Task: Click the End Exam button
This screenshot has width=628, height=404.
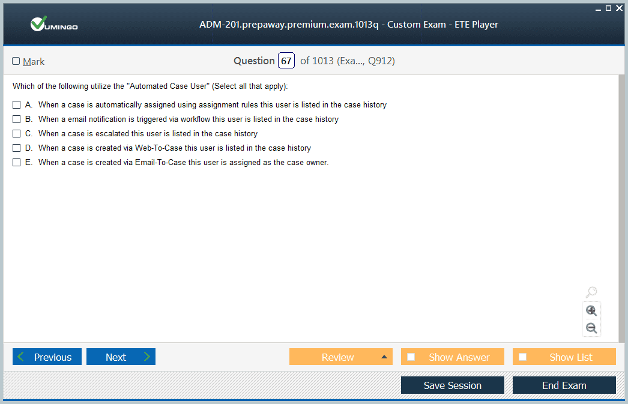Action: (x=564, y=385)
